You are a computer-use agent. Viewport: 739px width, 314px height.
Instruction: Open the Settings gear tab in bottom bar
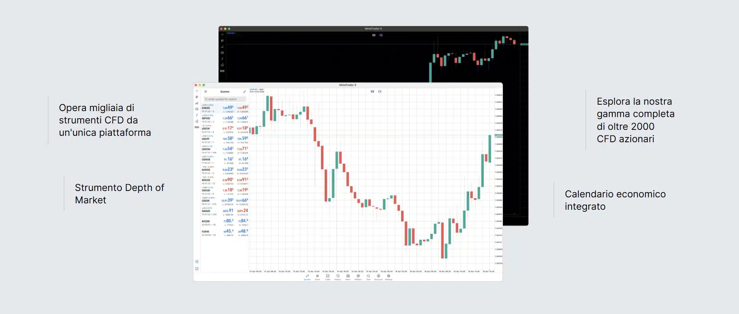point(389,277)
